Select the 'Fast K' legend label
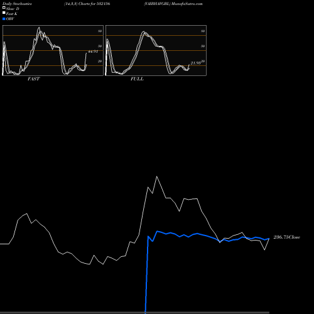This screenshot has width=314, height=314. click(x=11, y=14)
